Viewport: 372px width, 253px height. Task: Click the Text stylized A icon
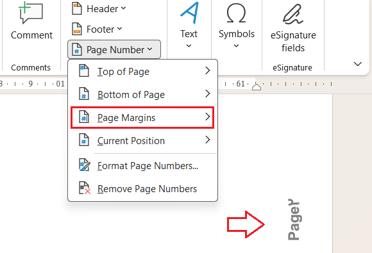pyautogui.click(x=189, y=13)
